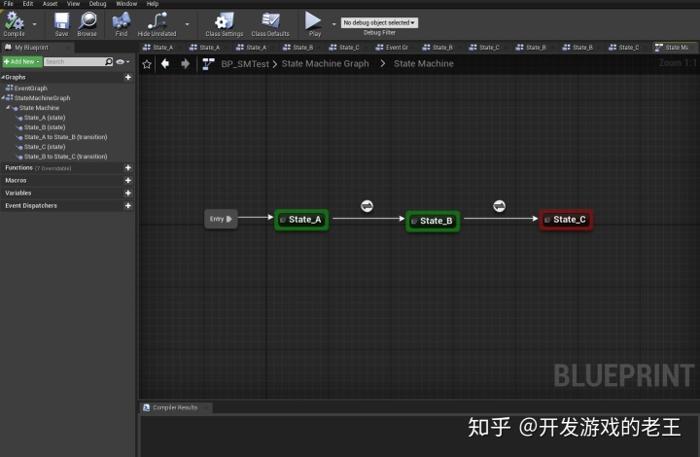
Task: Select State_B to State_C (transition) item
Action: (x=66, y=157)
